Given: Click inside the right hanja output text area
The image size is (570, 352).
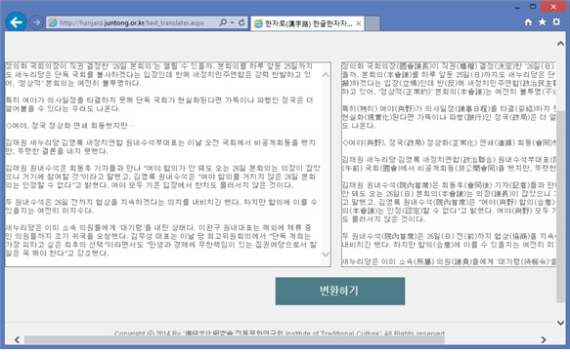Looking at the screenshot, I should [449, 164].
